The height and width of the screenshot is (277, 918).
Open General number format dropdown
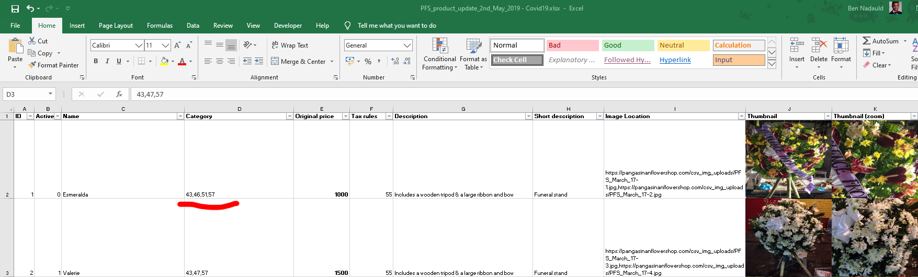click(408, 45)
